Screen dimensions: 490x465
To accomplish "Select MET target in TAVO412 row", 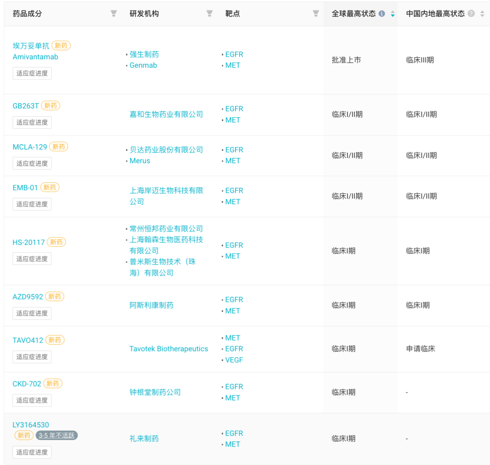I will coord(233,338).
